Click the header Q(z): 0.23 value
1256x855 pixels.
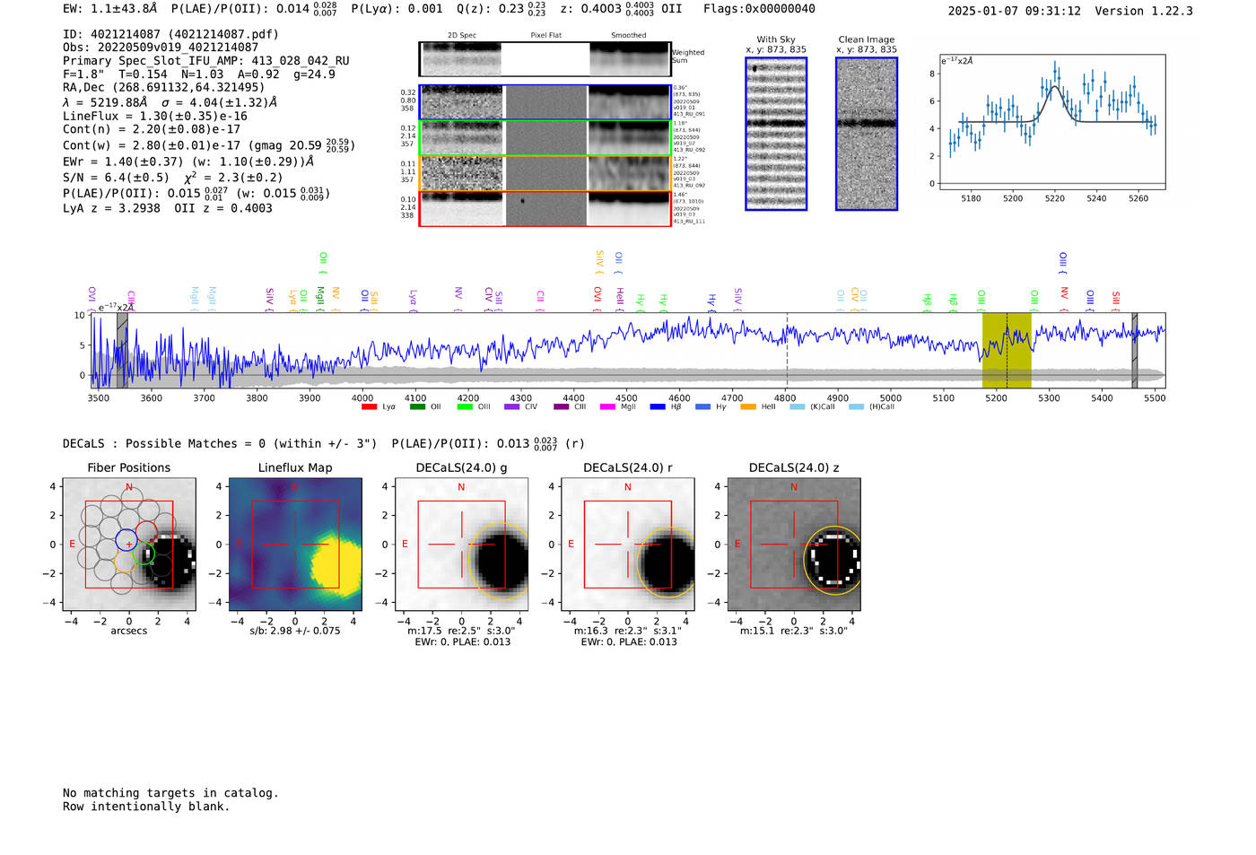click(502, 9)
